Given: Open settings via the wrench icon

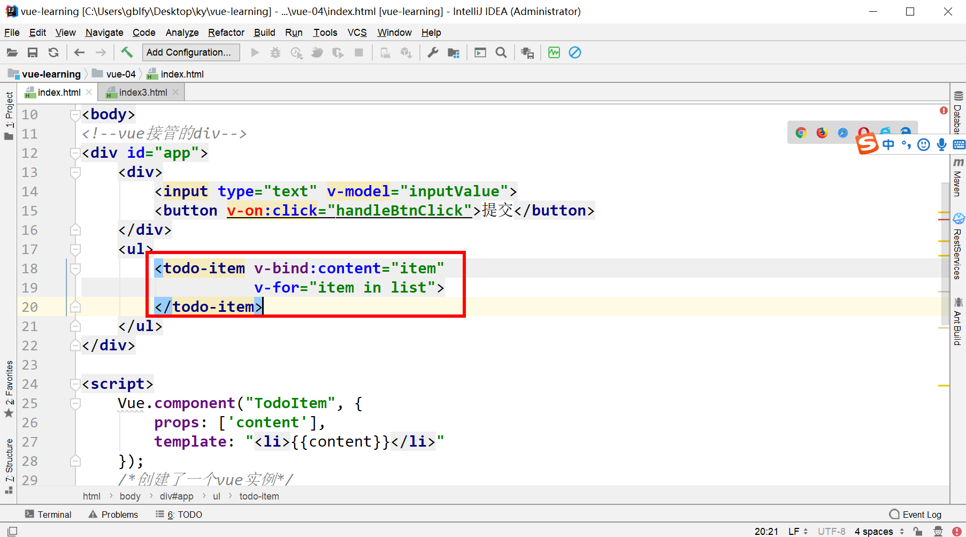Looking at the screenshot, I should (433, 52).
